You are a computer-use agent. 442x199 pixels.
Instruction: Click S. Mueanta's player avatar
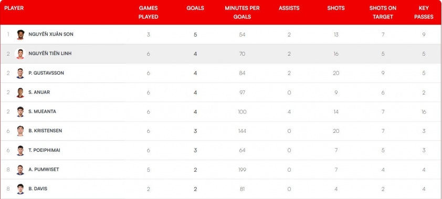(x=20, y=112)
